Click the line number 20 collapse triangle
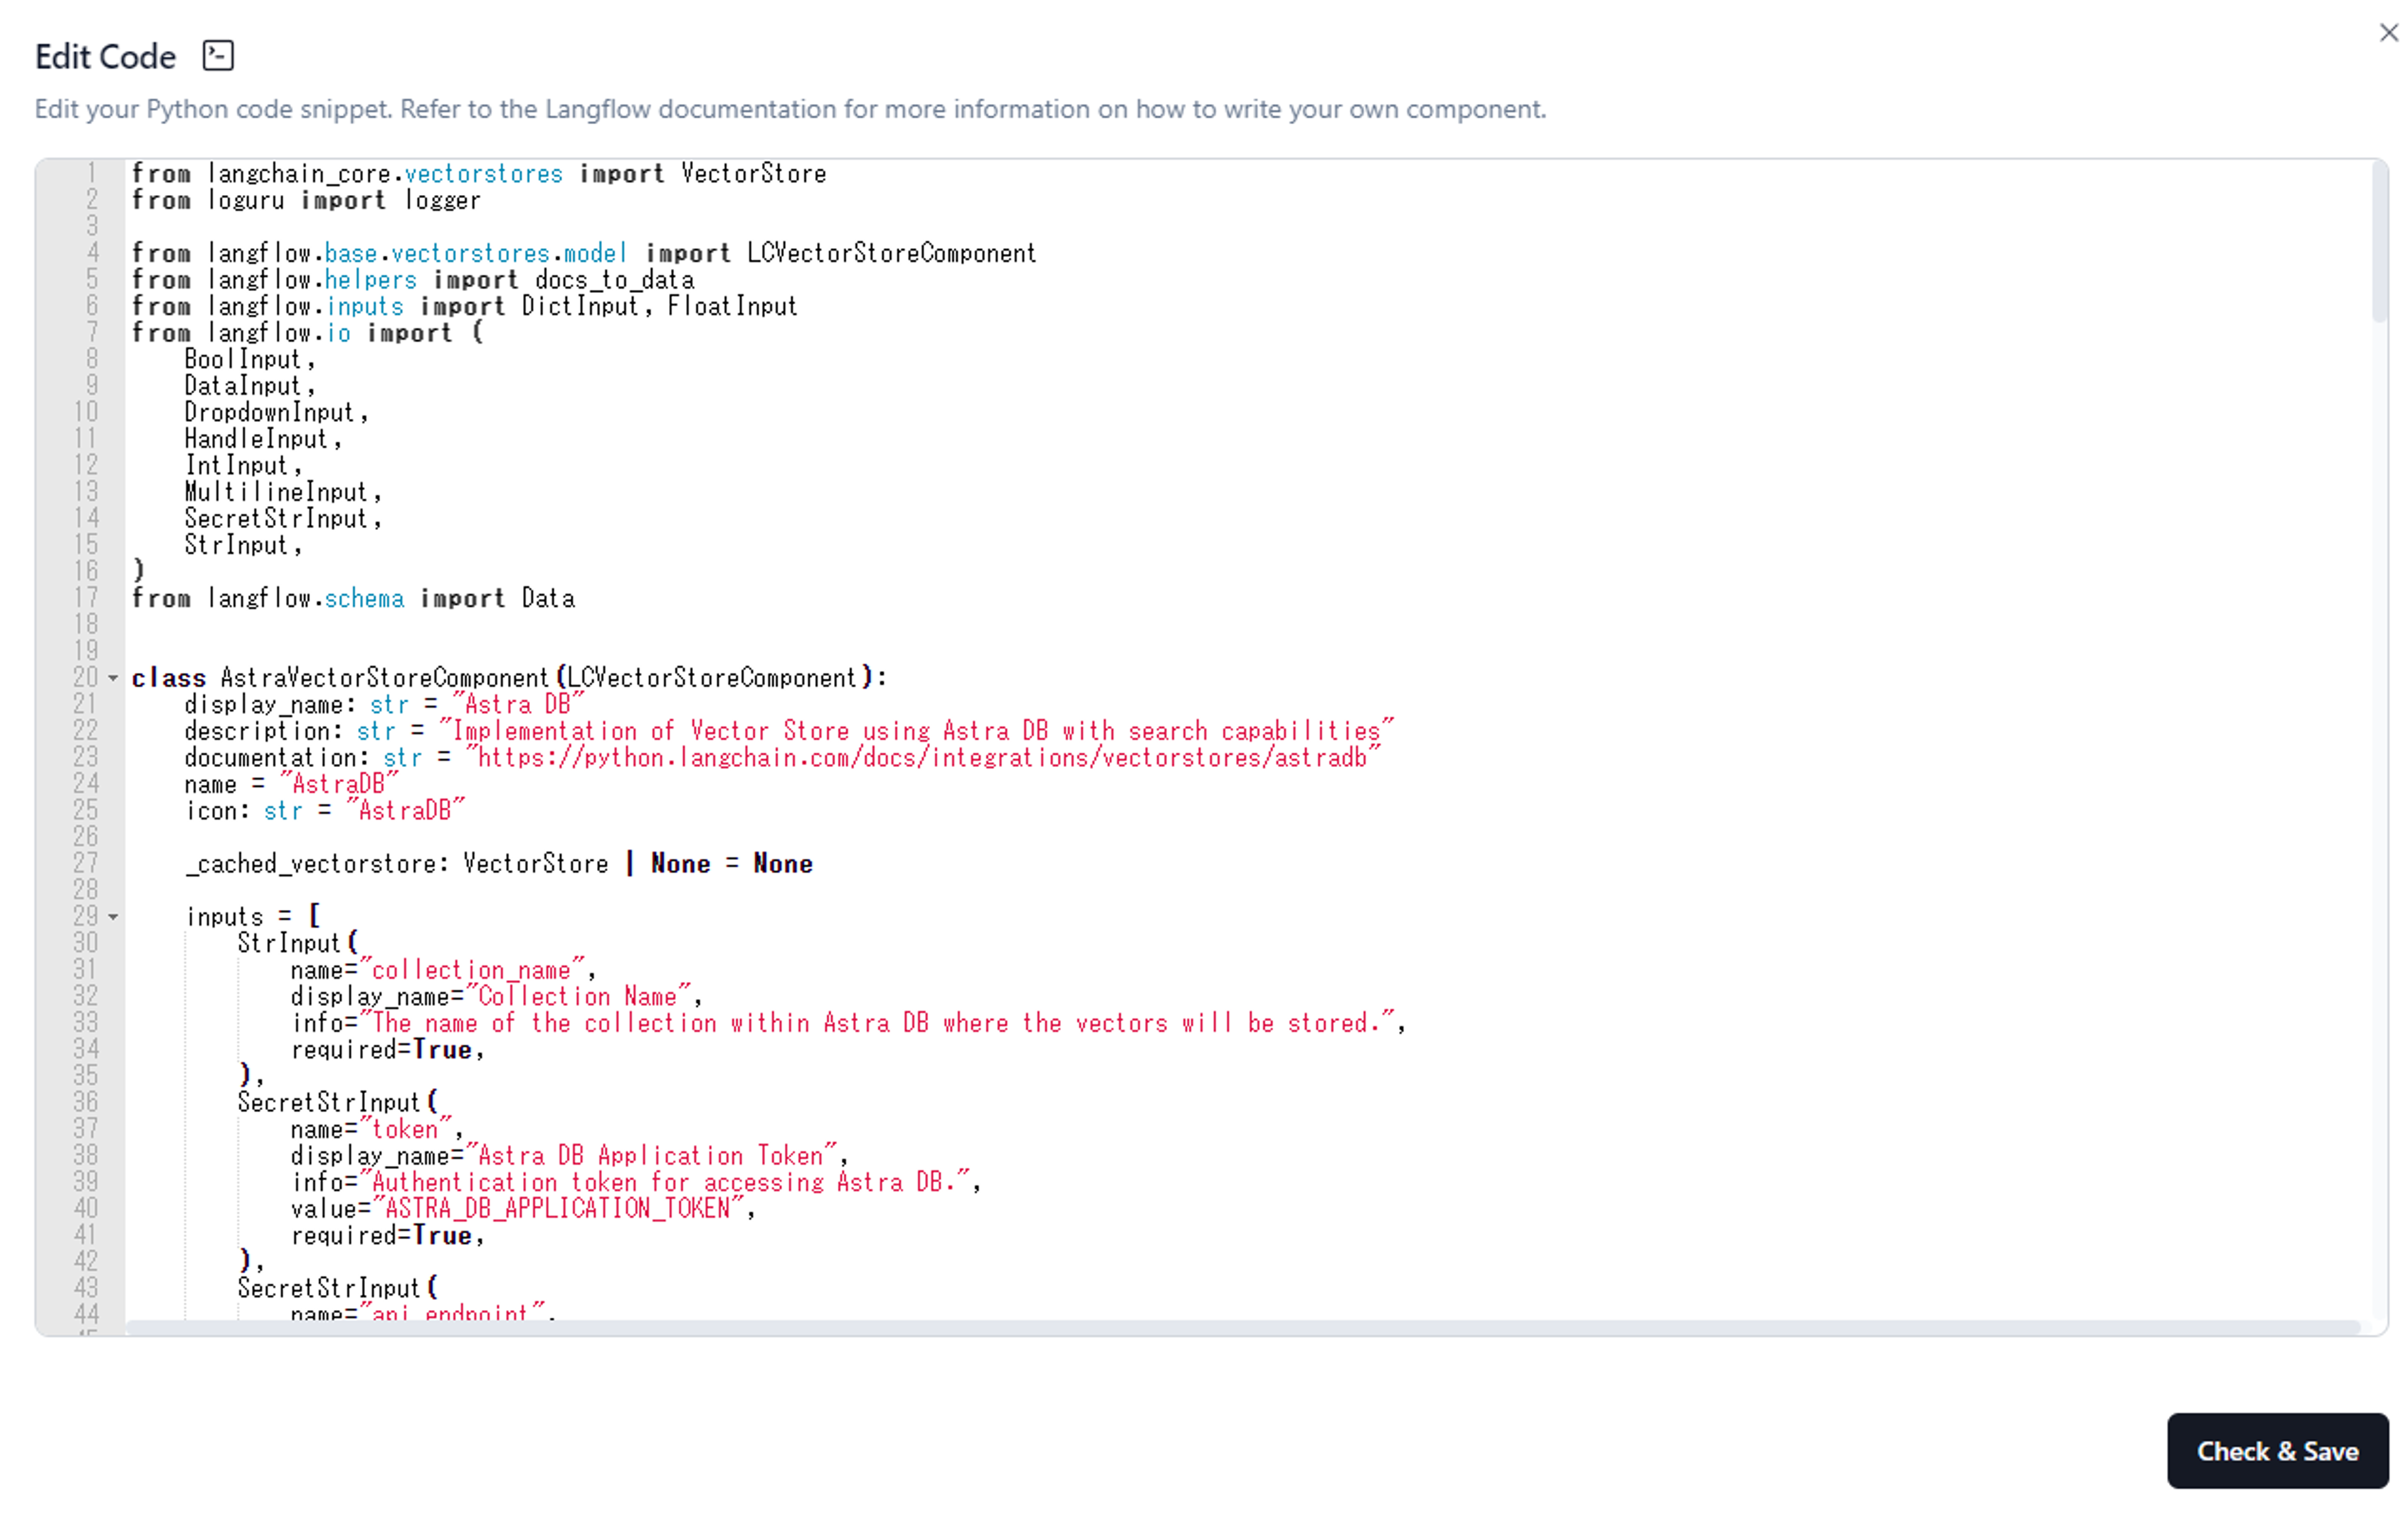This screenshot has height=1517, width=2408. point(112,677)
